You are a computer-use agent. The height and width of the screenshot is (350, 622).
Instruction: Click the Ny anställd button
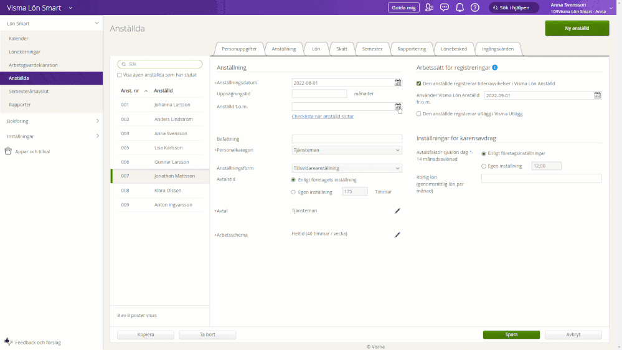[577, 28]
